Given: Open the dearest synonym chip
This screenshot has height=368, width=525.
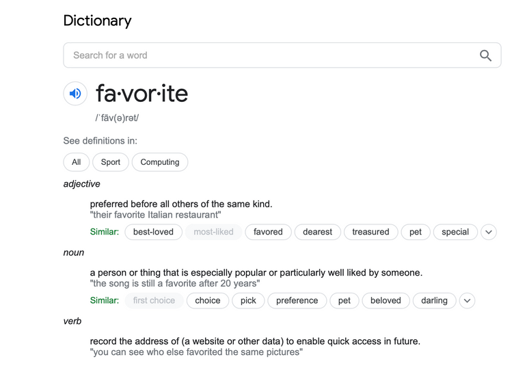Looking at the screenshot, I should pos(317,232).
